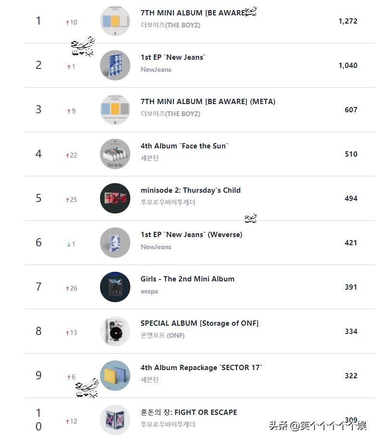The height and width of the screenshot is (439, 375).
Task: Click the Storage of ONF album cover
Action: tap(115, 332)
